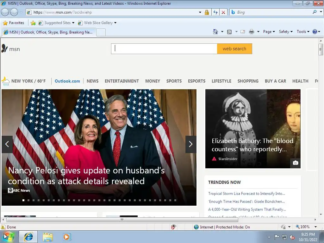324x243 pixels.
Task: Open the 4,000-Year-Old Writing System link
Action: 247,209
